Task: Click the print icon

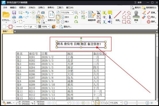Action: tap(14, 17)
